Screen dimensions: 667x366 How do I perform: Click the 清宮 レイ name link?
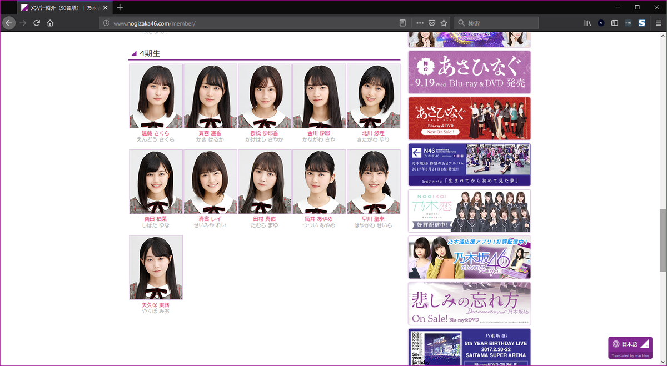click(210, 219)
